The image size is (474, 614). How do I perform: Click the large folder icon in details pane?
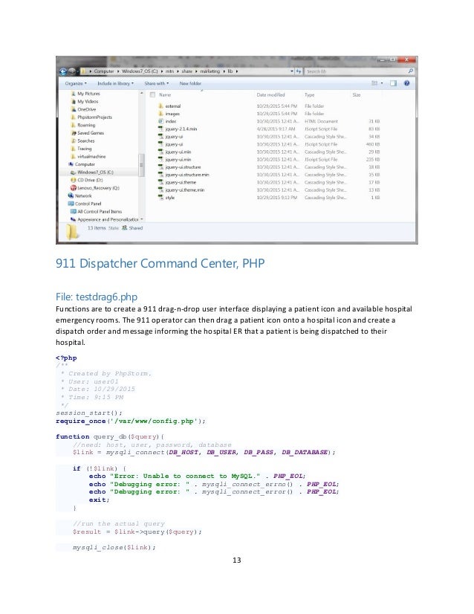(x=72, y=232)
